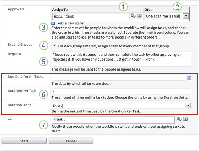Click the Cancel button

[71, 141]
